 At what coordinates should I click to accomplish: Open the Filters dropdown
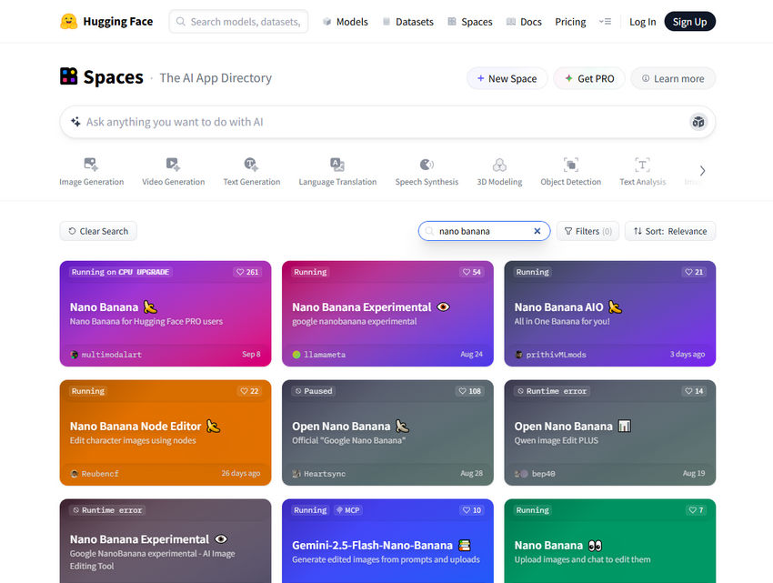587,231
